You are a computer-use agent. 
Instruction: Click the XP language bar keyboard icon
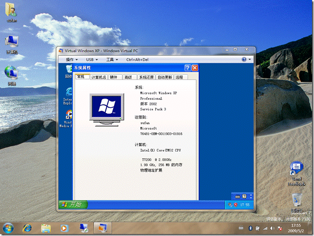pyautogui.click(x=237, y=197)
